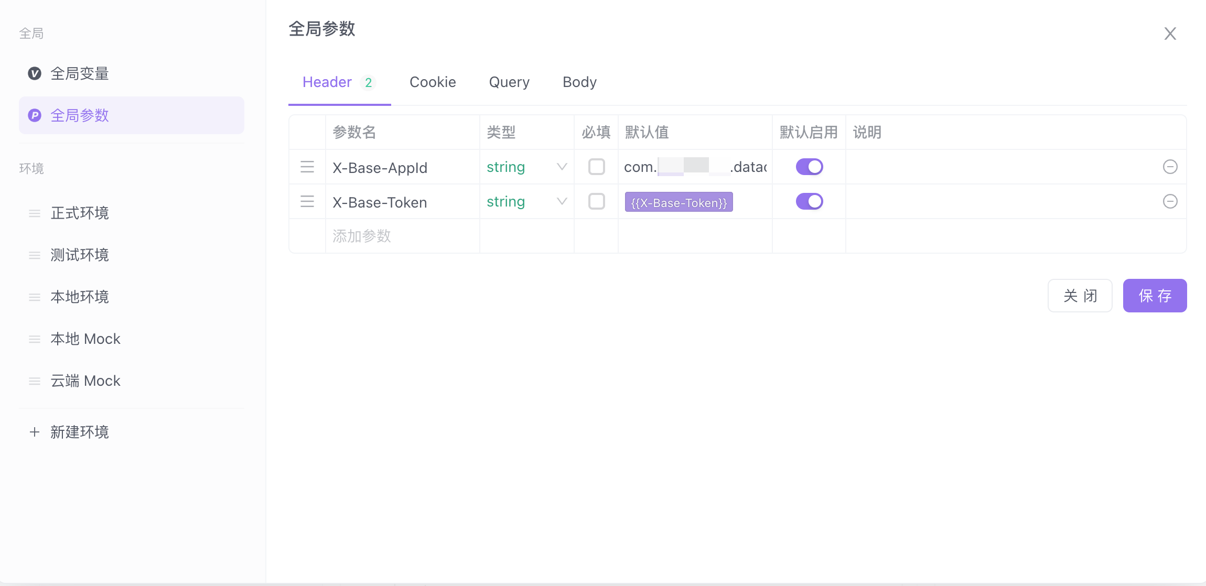The width and height of the screenshot is (1206, 586).
Task: Click the 保存 button
Action: (1155, 296)
